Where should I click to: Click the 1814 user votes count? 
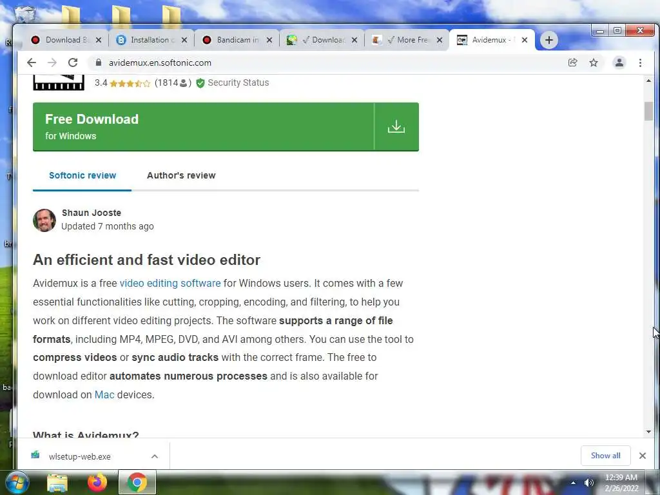173,83
